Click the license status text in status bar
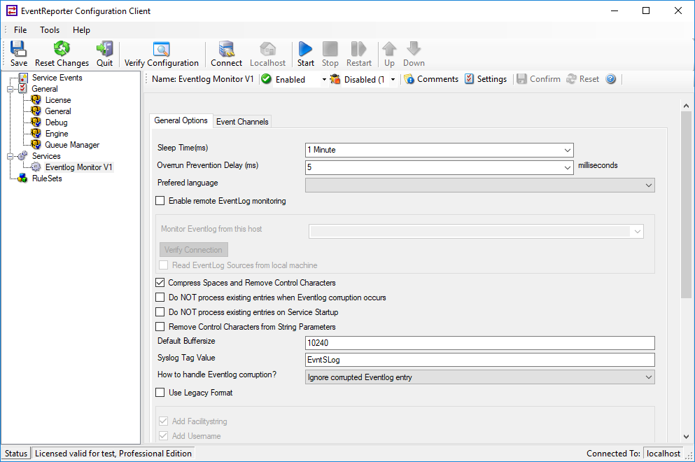Screen dimensions: 695x462 pyautogui.click(x=113, y=453)
